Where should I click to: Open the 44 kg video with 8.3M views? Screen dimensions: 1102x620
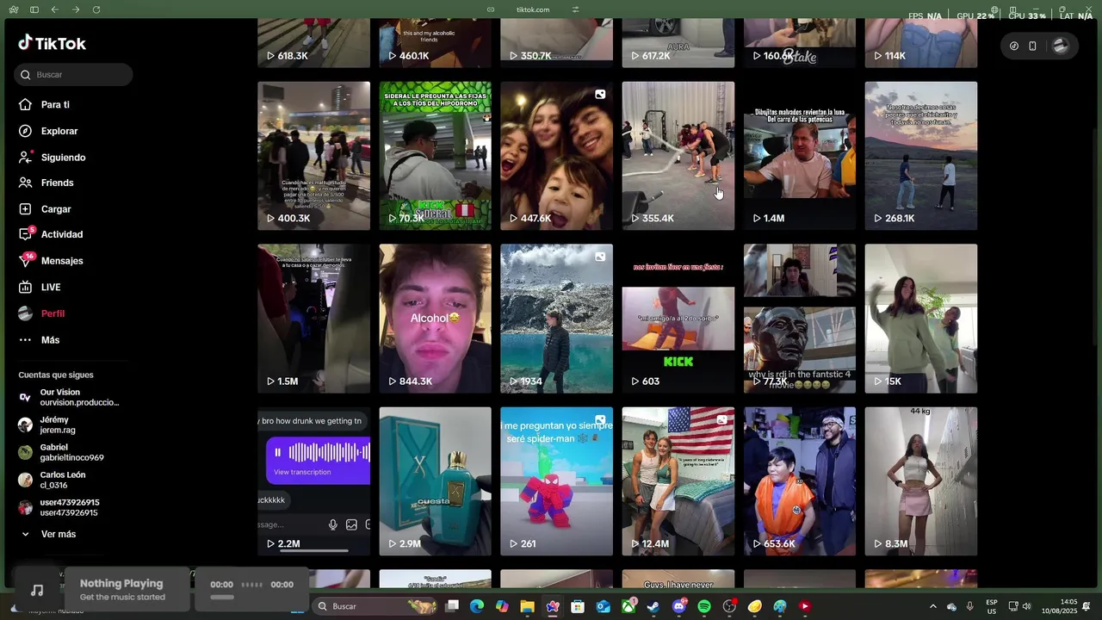(921, 481)
